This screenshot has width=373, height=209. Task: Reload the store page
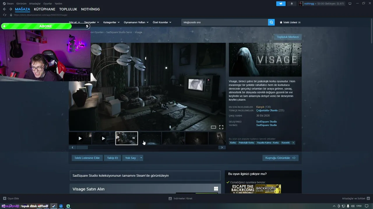coord(4,15)
